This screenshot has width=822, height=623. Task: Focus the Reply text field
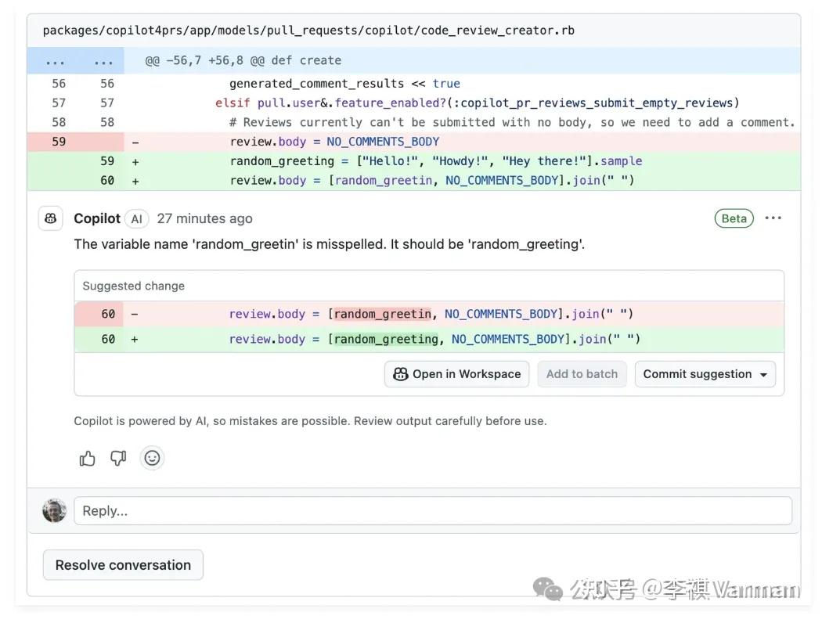coord(433,511)
